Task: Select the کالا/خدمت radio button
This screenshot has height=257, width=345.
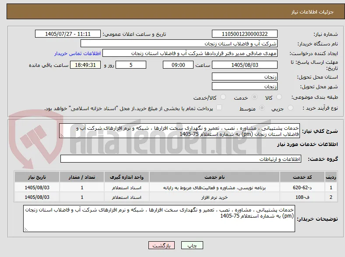Action: pyautogui.click(x=223, y=97)
